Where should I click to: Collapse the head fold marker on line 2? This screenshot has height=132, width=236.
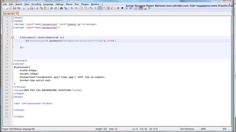pyautogui.click(x=13, y=21)
